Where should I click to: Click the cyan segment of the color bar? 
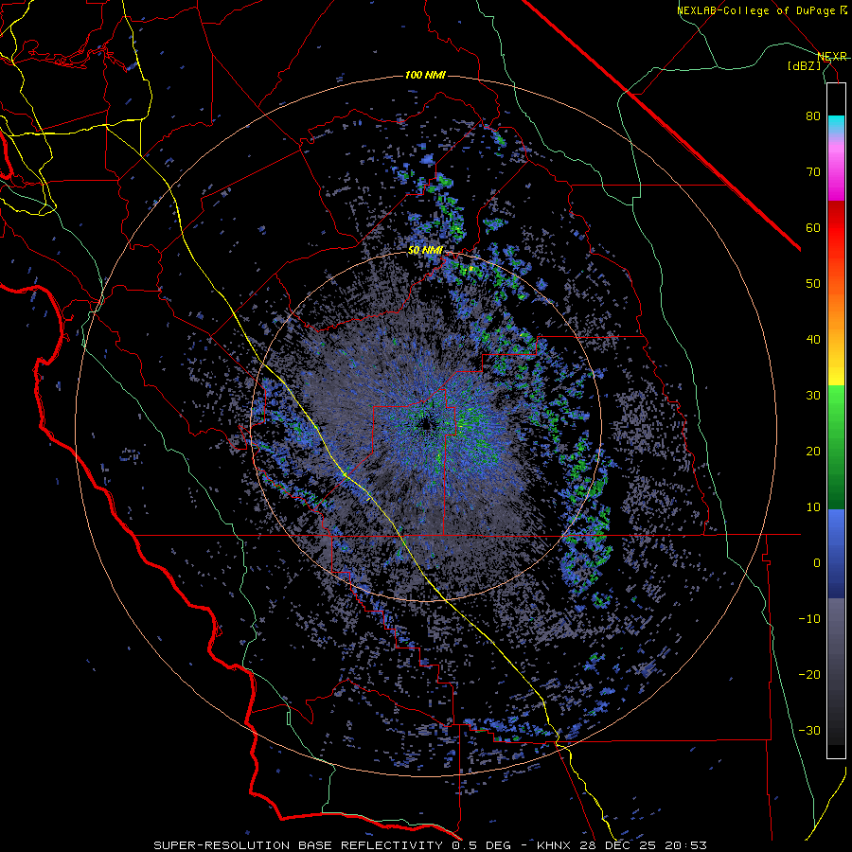[x=836, y=124]
